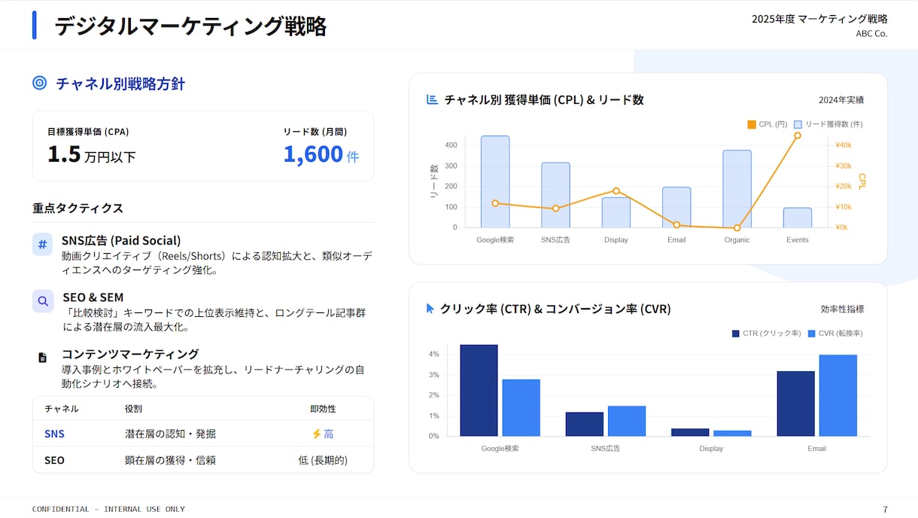Select the Email CVR bar in lower chart
This screenshot has width=918, height=518.
point(837,395)
